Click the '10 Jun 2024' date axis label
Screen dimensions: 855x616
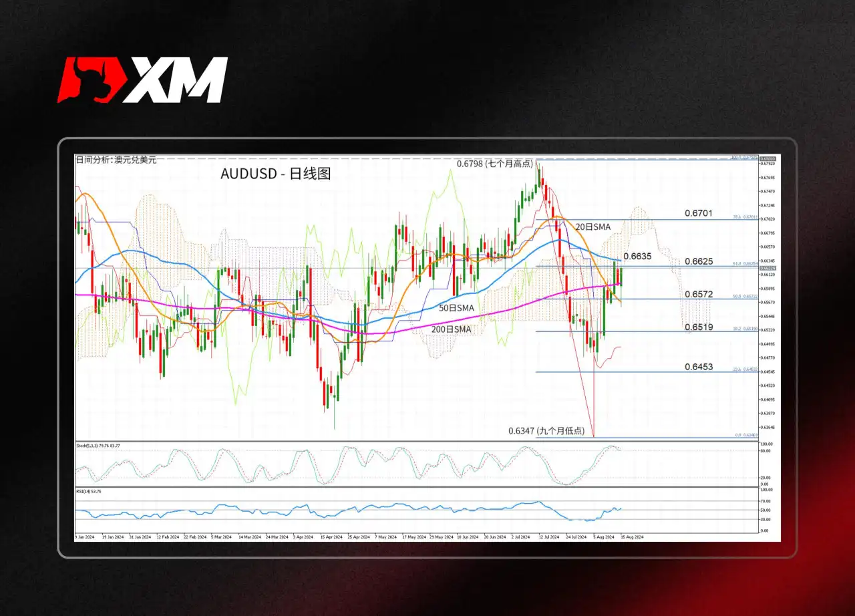click(468, 537)
